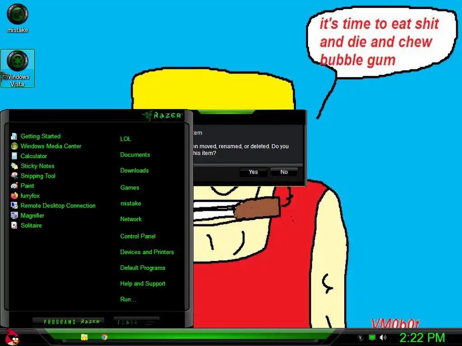
Task: Click the Programs Razer button
Action: [x=69, y=322]
